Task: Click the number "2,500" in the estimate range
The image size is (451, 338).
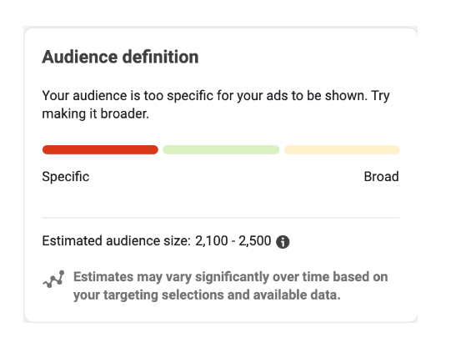Action: pyautogui.click(x=255, y=240)
